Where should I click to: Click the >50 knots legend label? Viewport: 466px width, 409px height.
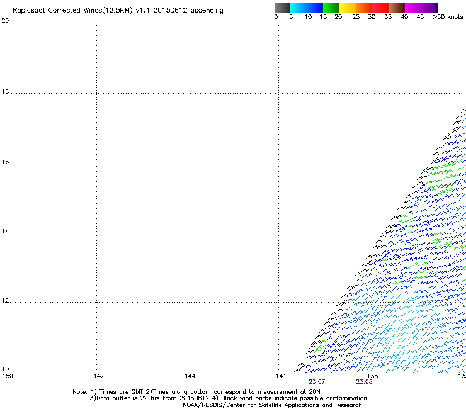click(x=448, y=17)
